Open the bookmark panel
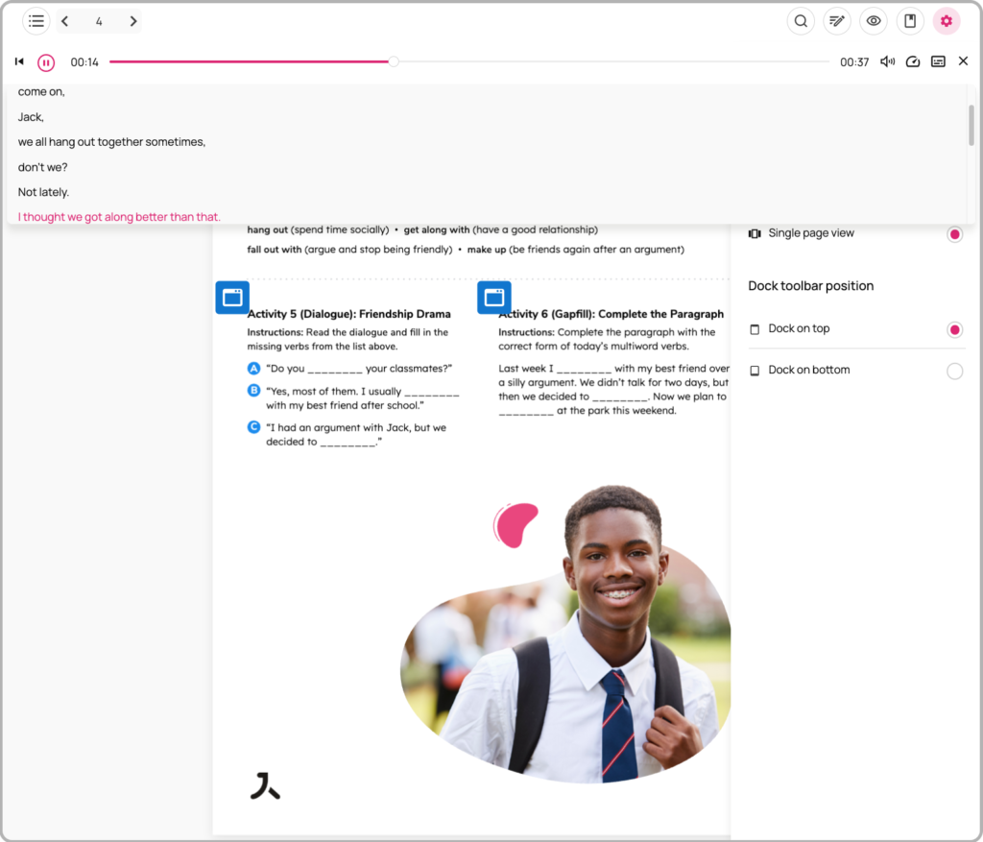 point(910,21)
